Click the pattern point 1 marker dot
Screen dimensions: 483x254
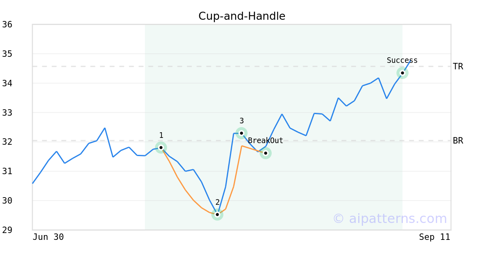pos(161,148)
